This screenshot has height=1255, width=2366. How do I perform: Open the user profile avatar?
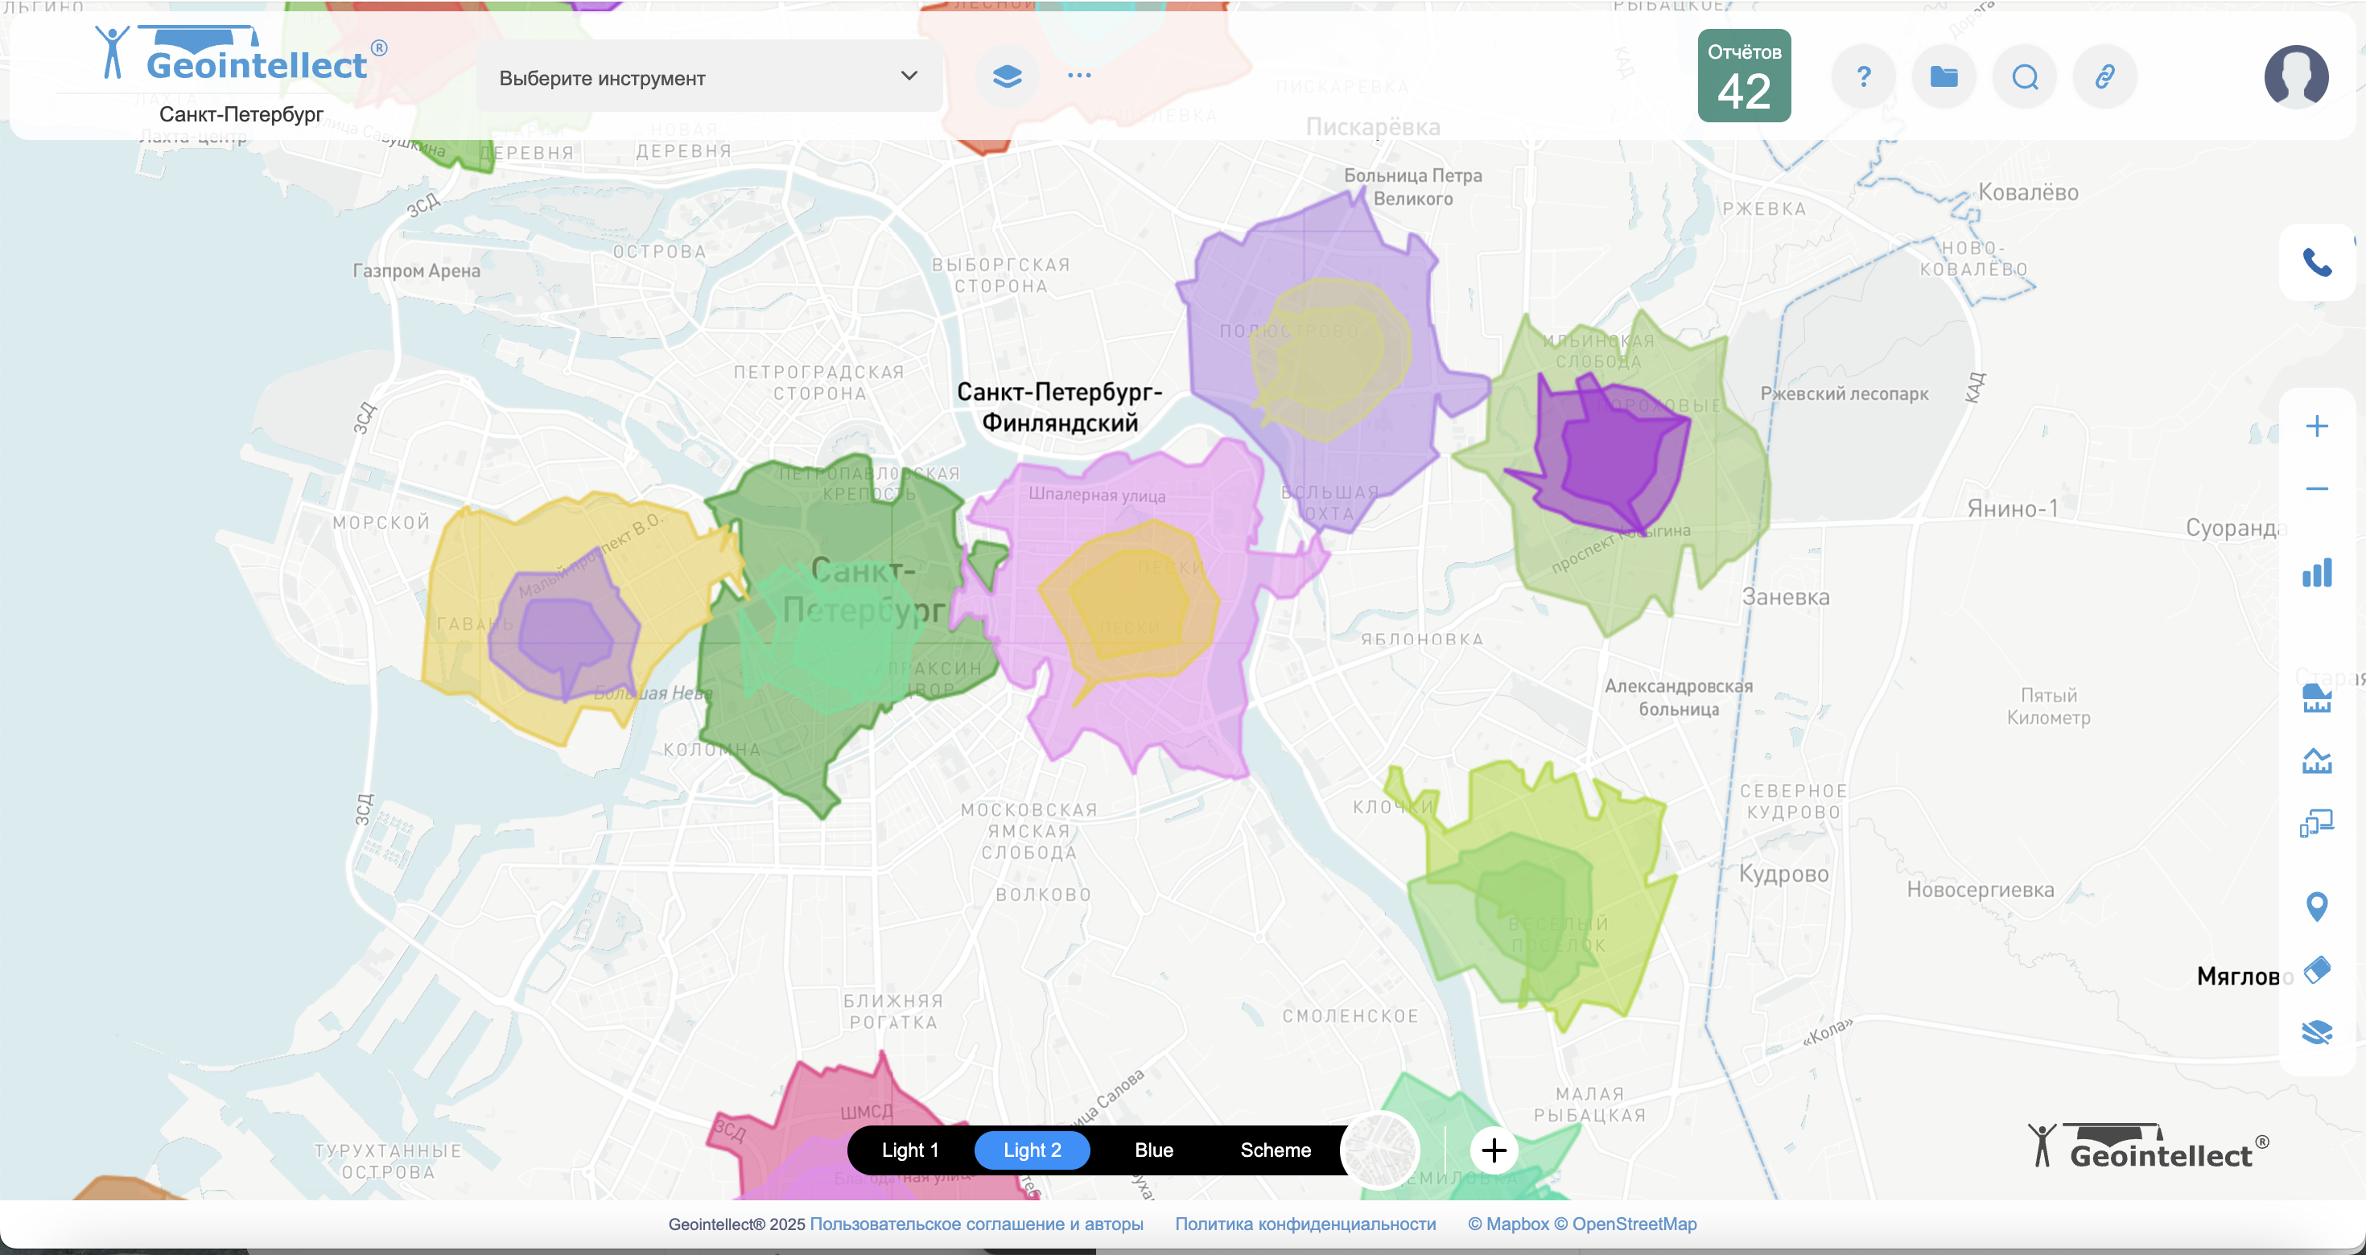click(2296, 77)
